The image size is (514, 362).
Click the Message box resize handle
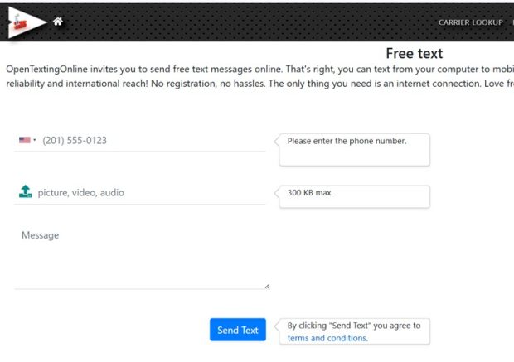[266, 286]
